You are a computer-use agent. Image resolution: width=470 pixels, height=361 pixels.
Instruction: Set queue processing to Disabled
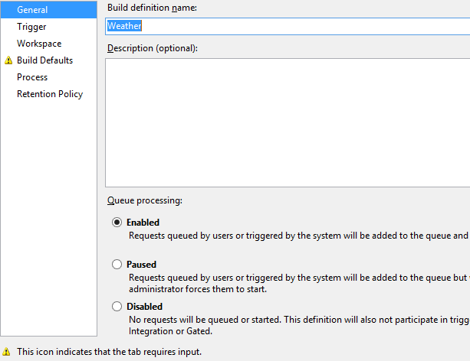[x=117, y=307]
